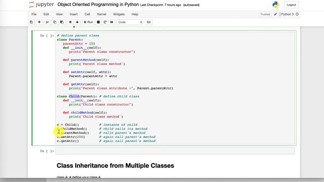The height and width of the screenshot is (182, 324).
Task: Open the Insert menu
Action: tap(73, 14)
